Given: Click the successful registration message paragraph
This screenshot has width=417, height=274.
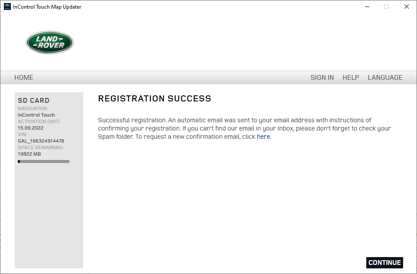Looking at the screenshot, I should [x=244, y=128].
